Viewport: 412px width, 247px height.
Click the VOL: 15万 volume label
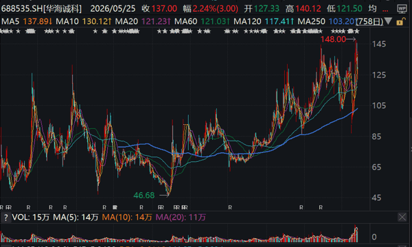[31, 217]
